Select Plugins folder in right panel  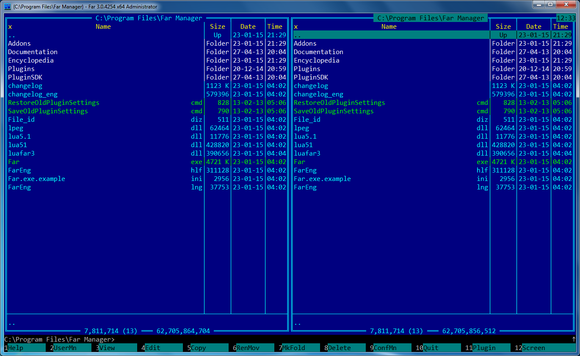433,69
